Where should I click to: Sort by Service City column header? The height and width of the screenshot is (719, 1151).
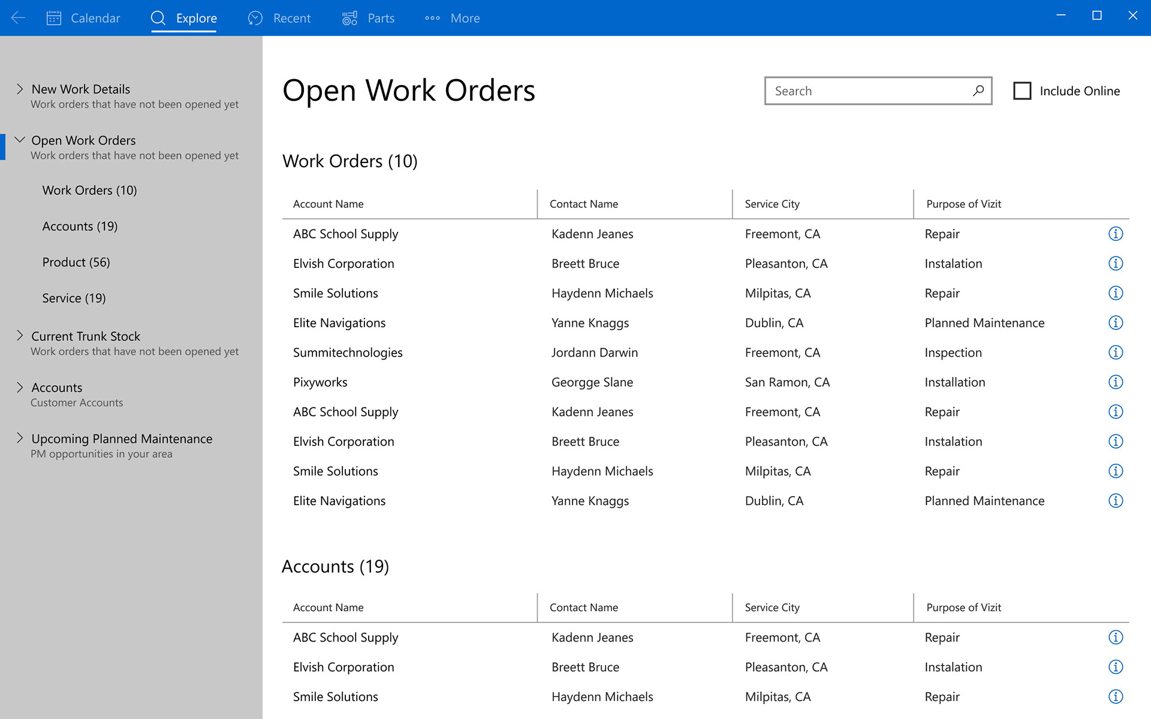(x=772, y=204)
